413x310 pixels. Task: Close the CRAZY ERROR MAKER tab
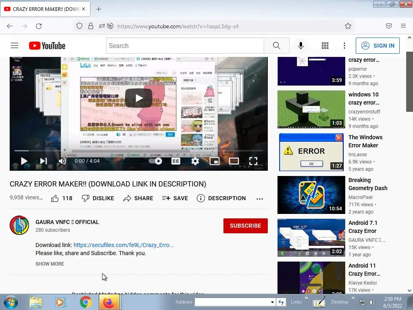83,9
